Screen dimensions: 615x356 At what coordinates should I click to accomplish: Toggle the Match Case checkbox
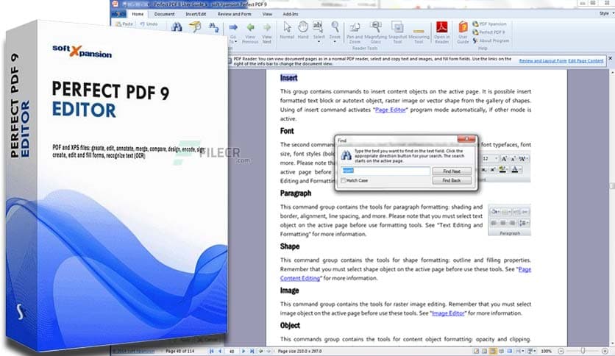[x=344, y=180]
